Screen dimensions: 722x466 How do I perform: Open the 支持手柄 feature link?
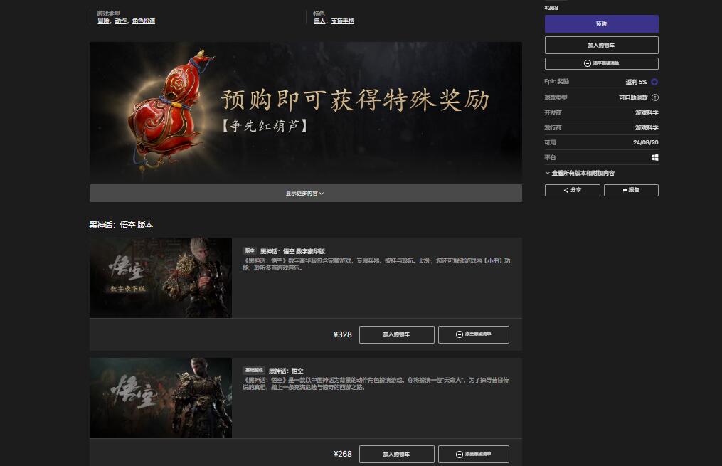pyautogui.click(x=342, y=21)
